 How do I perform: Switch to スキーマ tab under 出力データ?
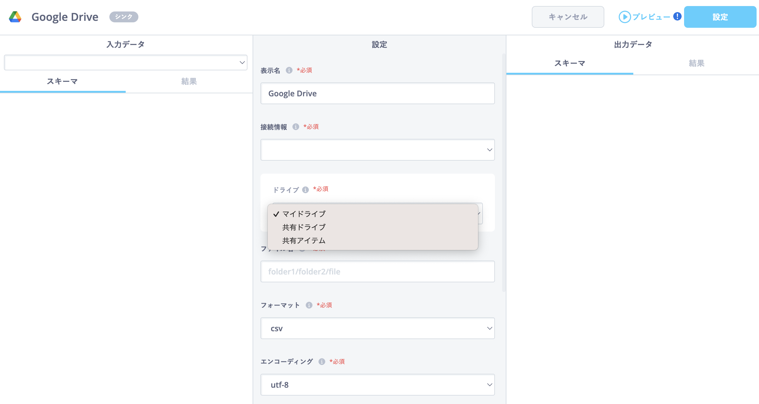point(570,63)
